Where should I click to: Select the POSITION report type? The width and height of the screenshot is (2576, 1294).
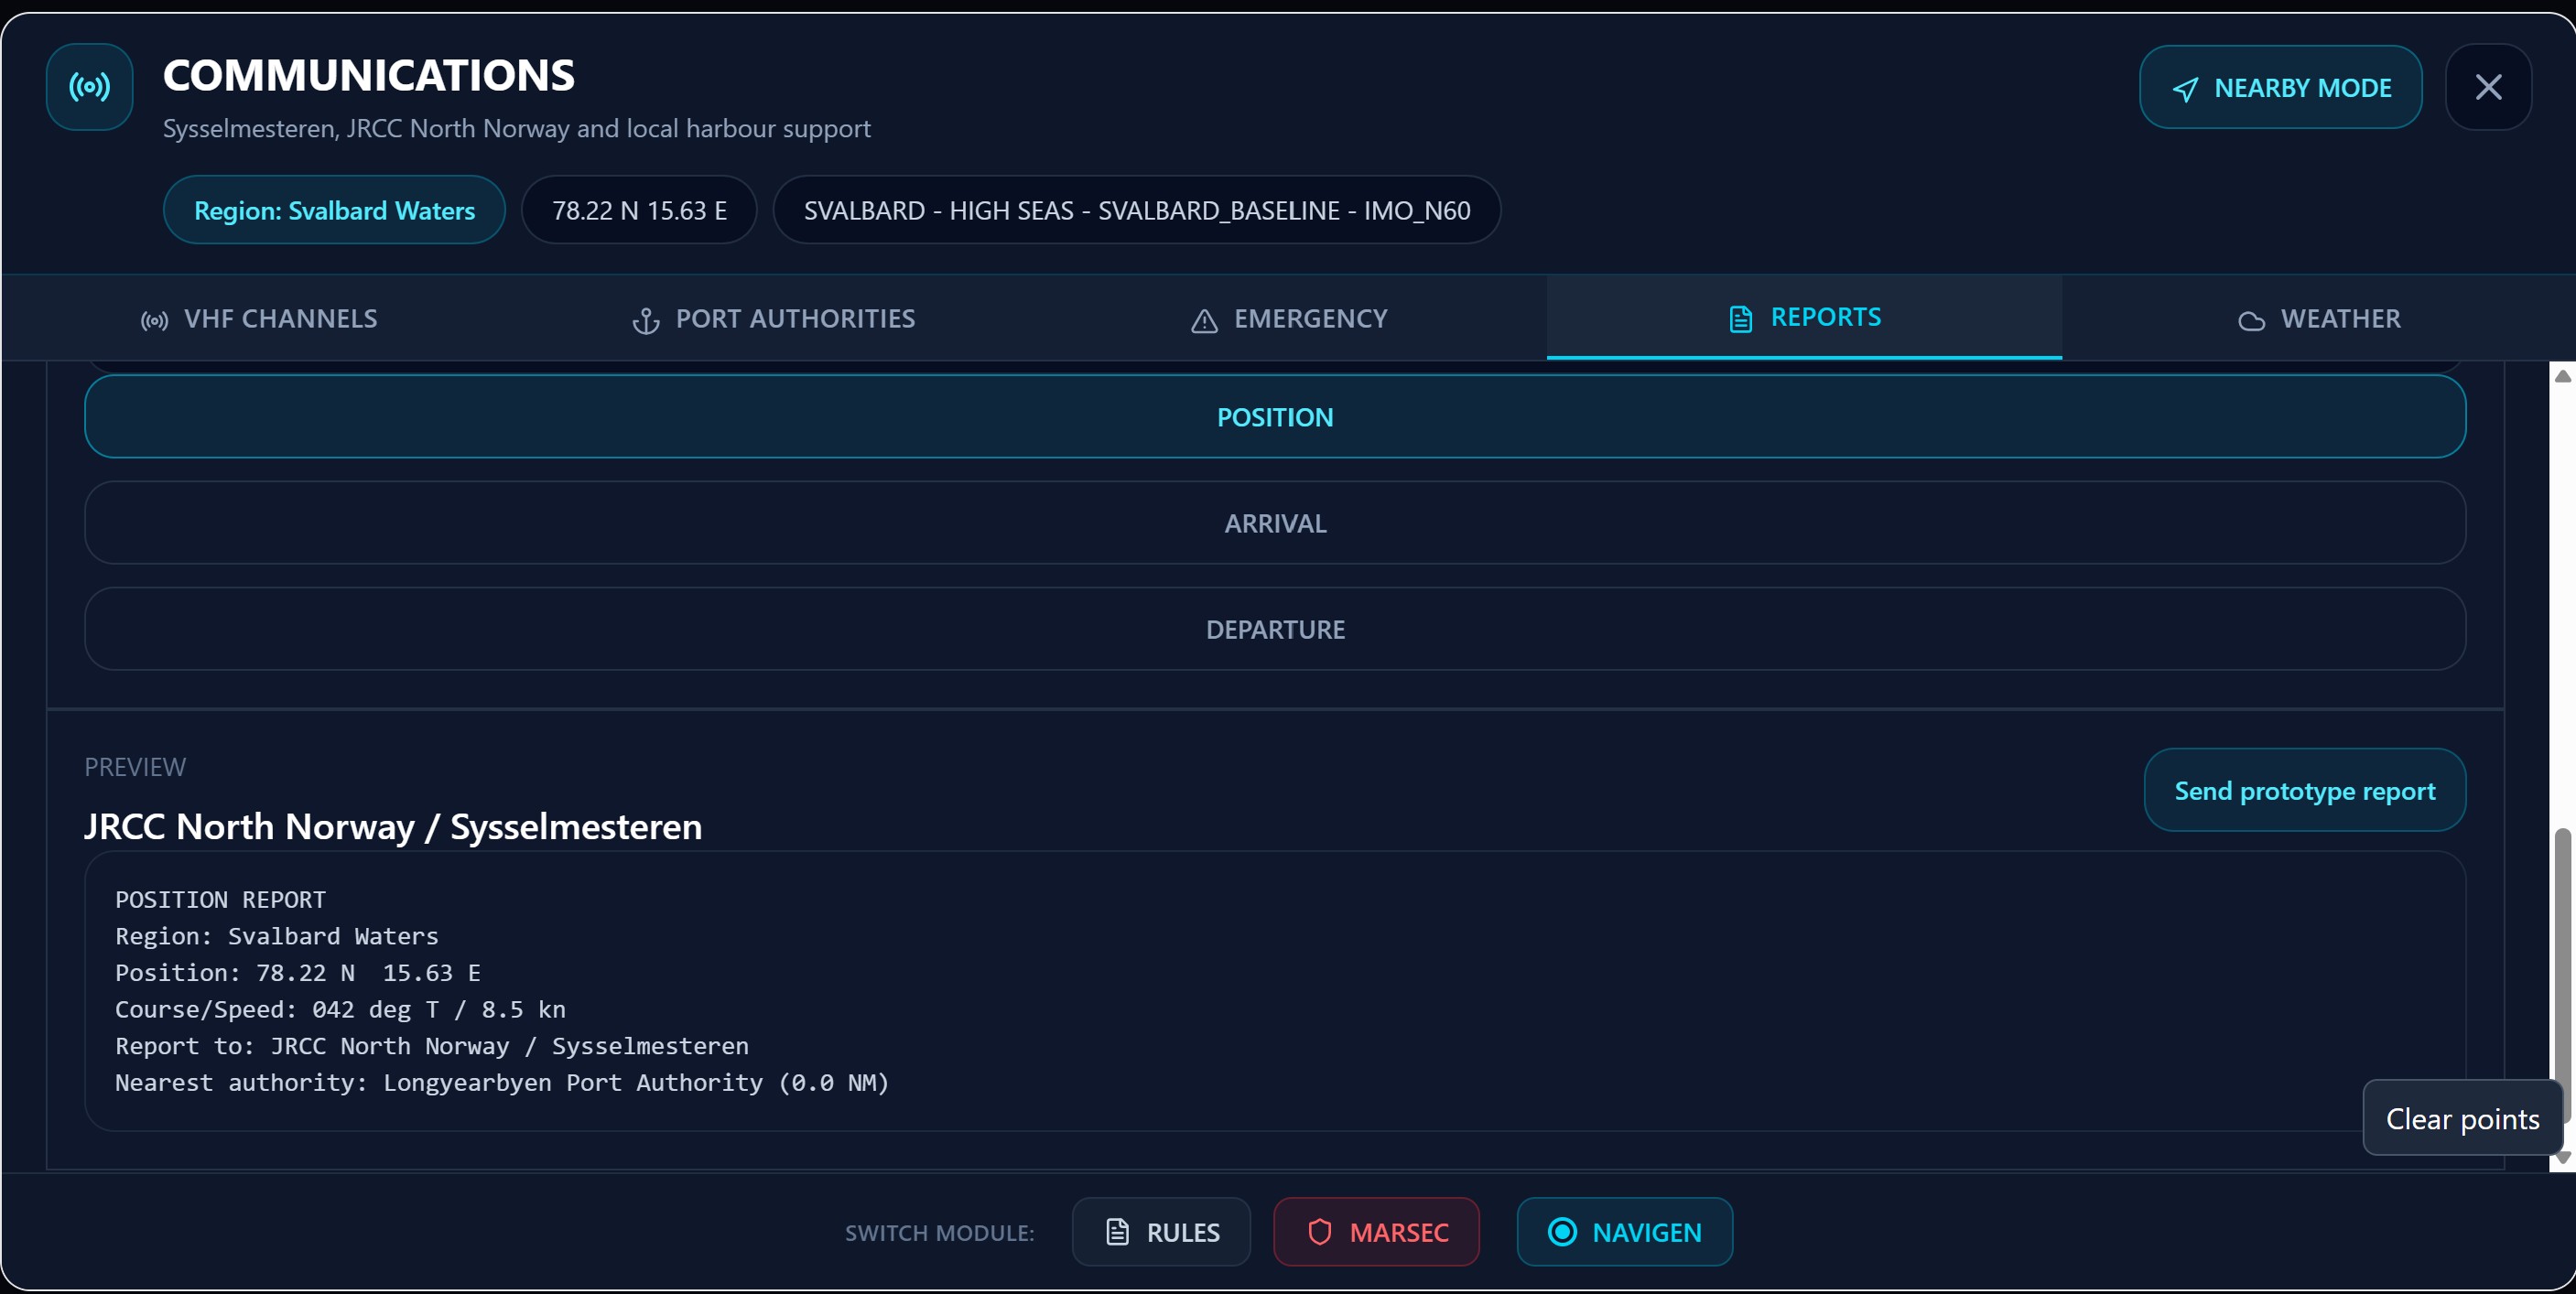[x=1274, y=417]
